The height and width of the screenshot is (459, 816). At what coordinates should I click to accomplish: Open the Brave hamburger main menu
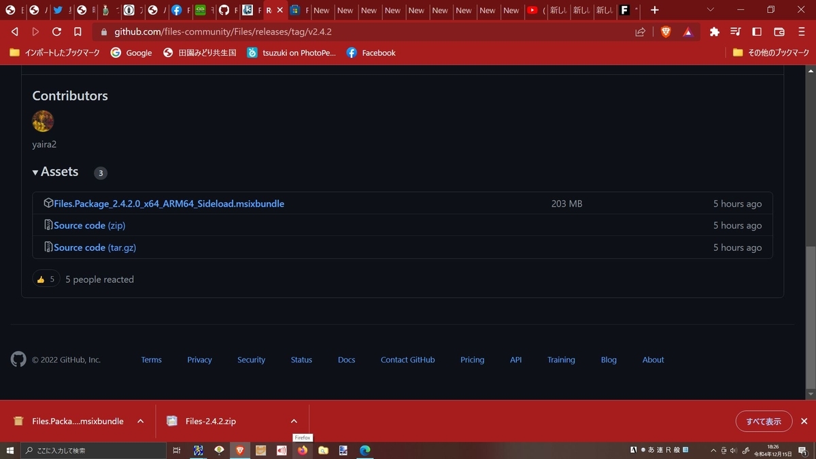coord(802,32)
